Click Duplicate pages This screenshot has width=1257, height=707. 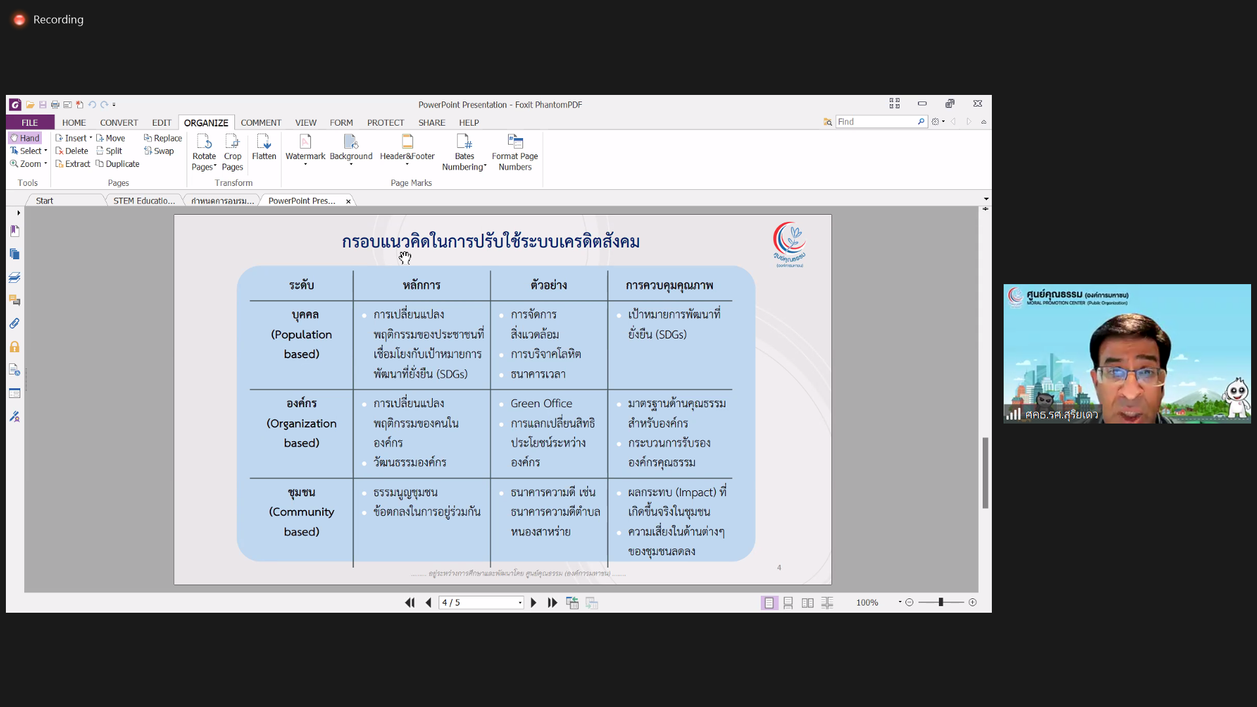(x=117, y=164)
